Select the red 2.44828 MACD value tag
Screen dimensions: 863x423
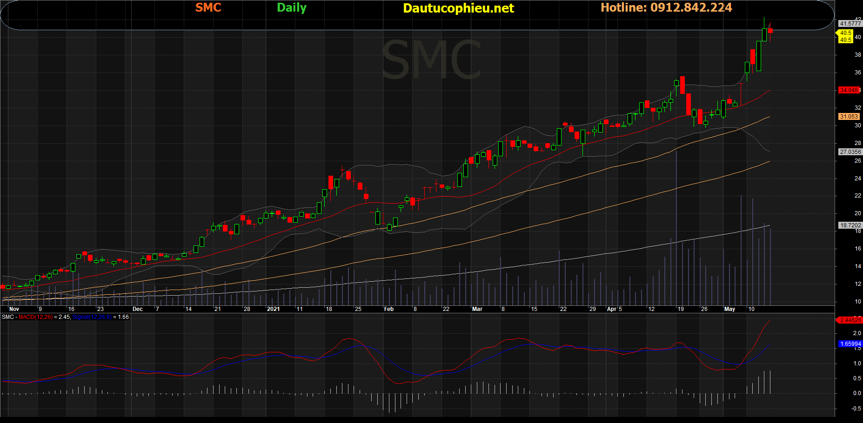point(850,320)
